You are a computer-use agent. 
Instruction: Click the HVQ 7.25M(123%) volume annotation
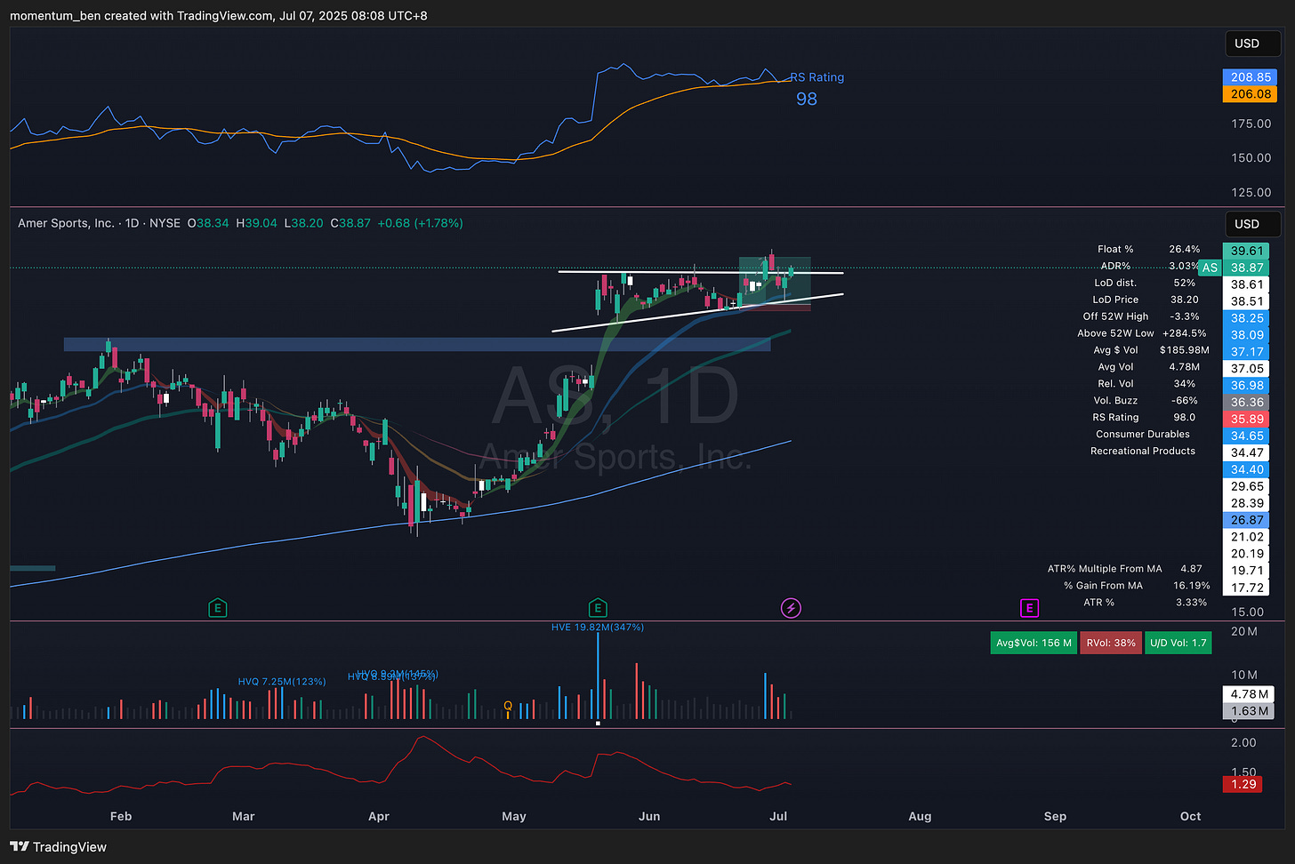(x=282, y=682)
